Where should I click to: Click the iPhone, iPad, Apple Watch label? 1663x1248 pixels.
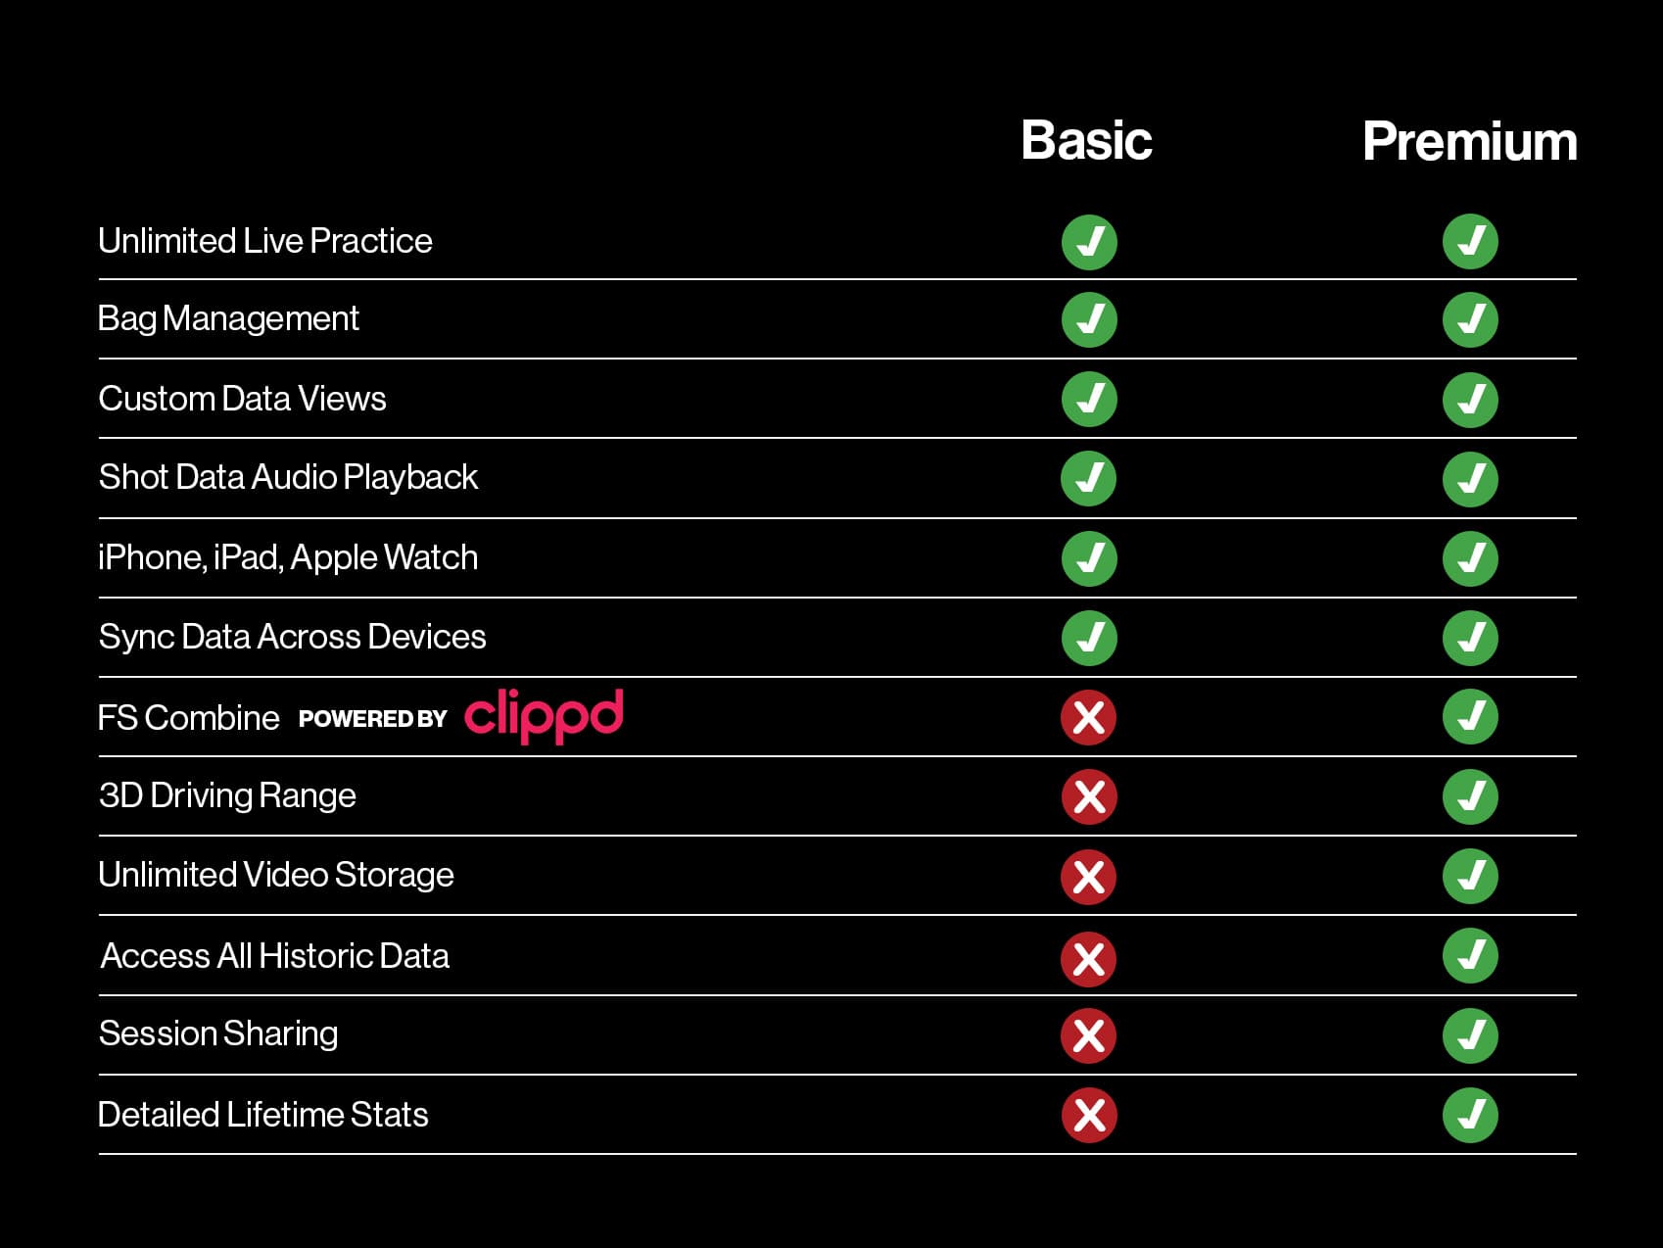click(288, 557)
